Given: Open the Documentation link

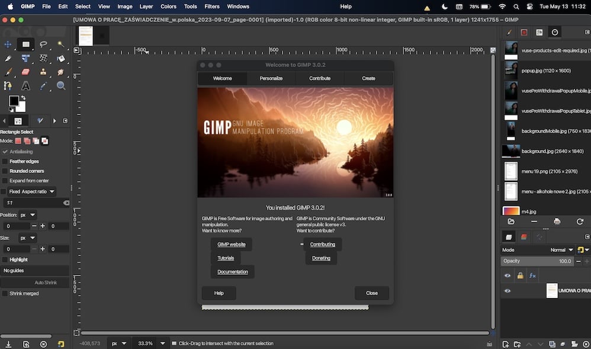Looking at the screenshot, I should tap(233, 271).
